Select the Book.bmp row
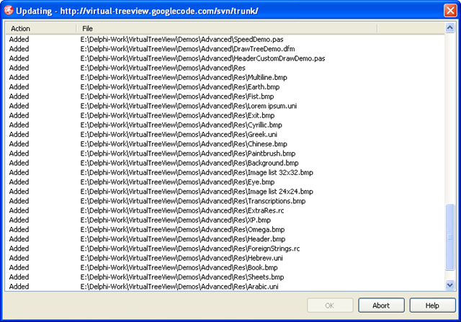This screenshot has height=322, width=461. coord(225,267)
